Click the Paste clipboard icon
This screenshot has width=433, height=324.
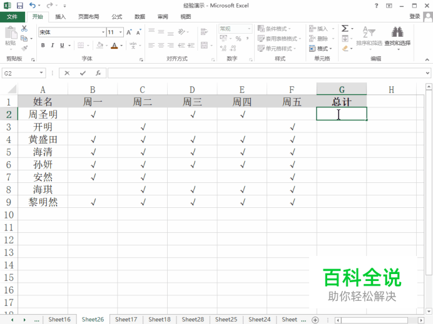pos(11,34)
